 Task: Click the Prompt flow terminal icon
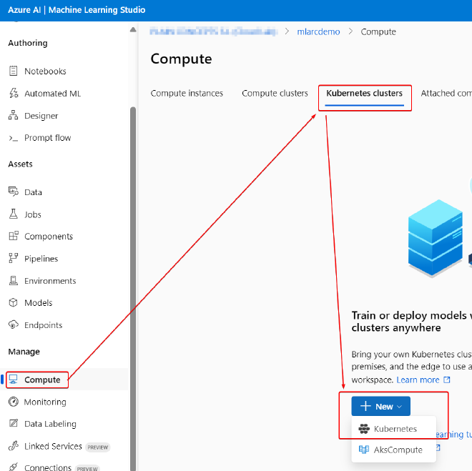point(14,138)
